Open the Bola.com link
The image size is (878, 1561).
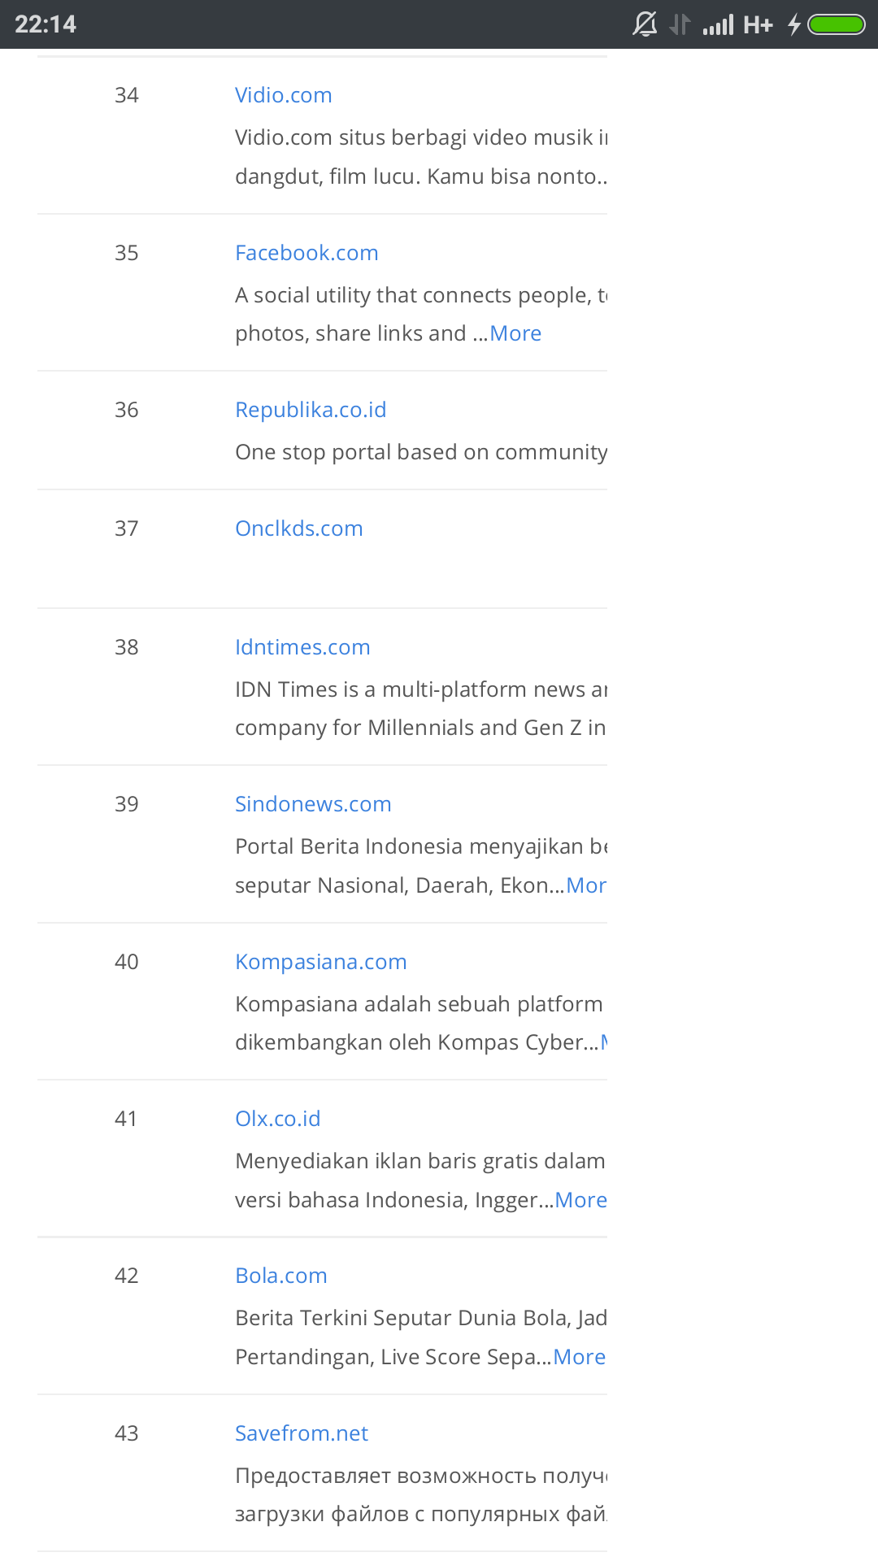pyautogui.click(x=280, y=1276)
